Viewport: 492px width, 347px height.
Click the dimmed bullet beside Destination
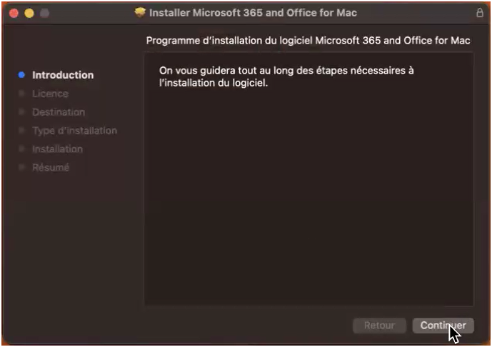coord(21,112)
